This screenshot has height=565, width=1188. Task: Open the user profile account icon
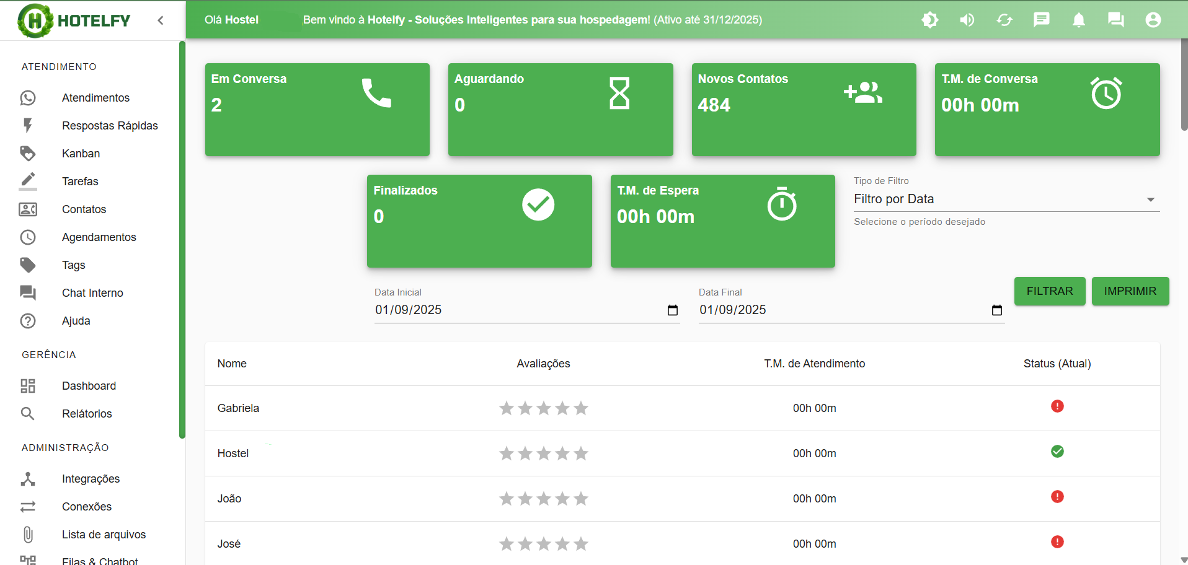1153,20
